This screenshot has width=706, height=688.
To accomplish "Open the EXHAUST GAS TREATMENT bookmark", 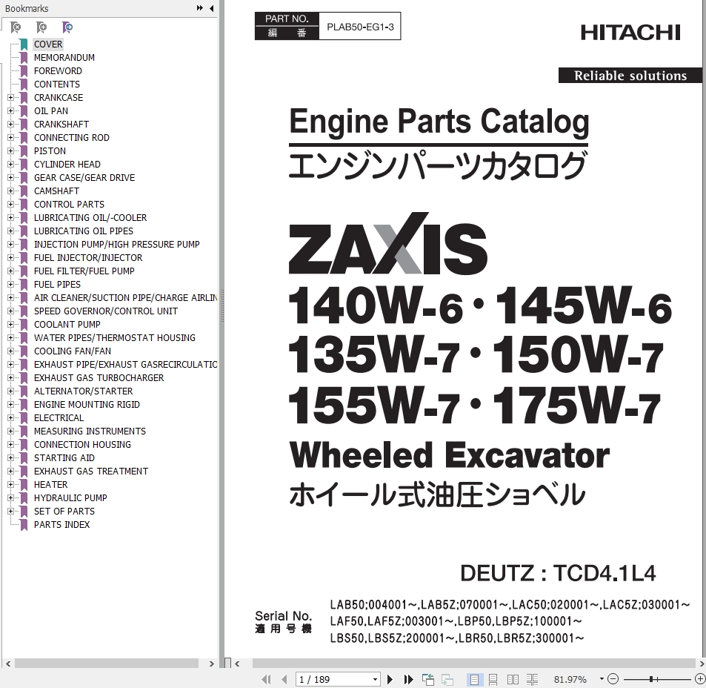I will (x=91, y=472).
